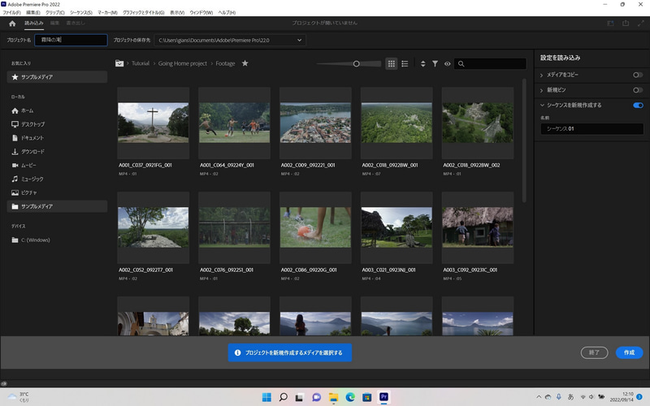This screenshot has height=406, width=650.
Task: Click the 作成 button
Action: (x=629, y=352)
